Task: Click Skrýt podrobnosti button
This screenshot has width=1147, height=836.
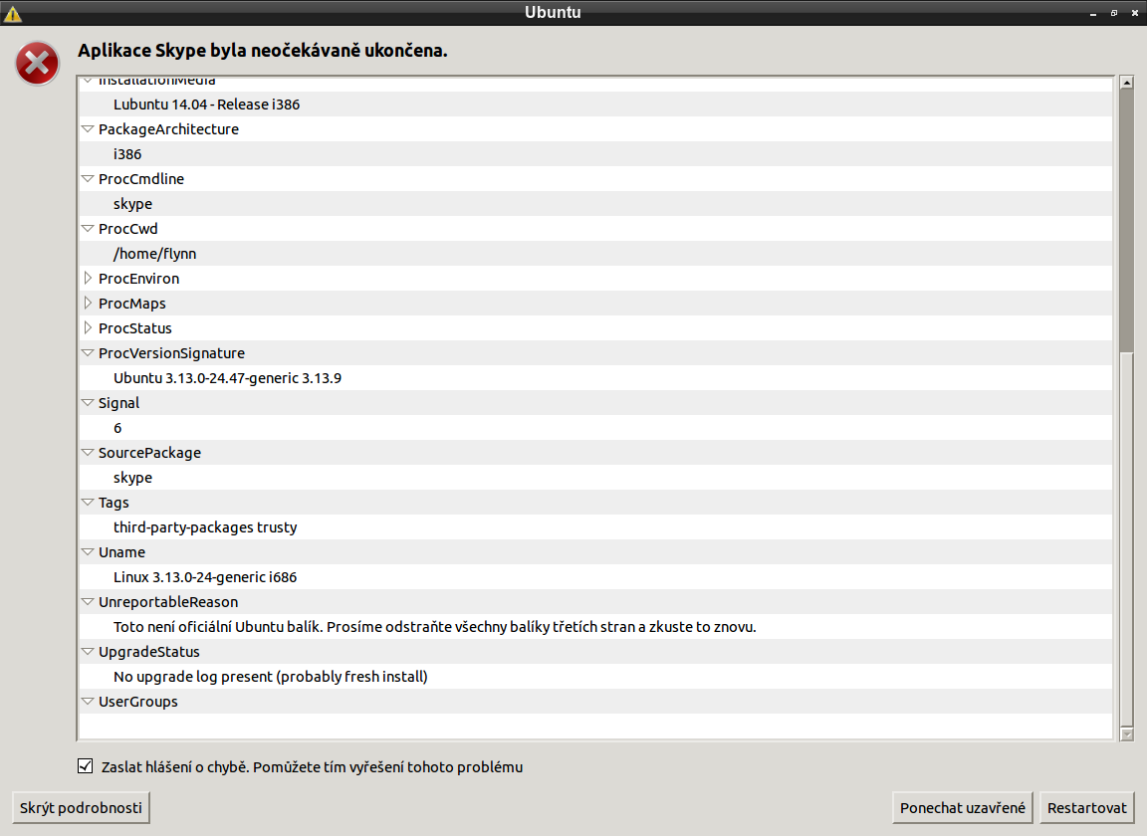Action: (x=82, y=807)
